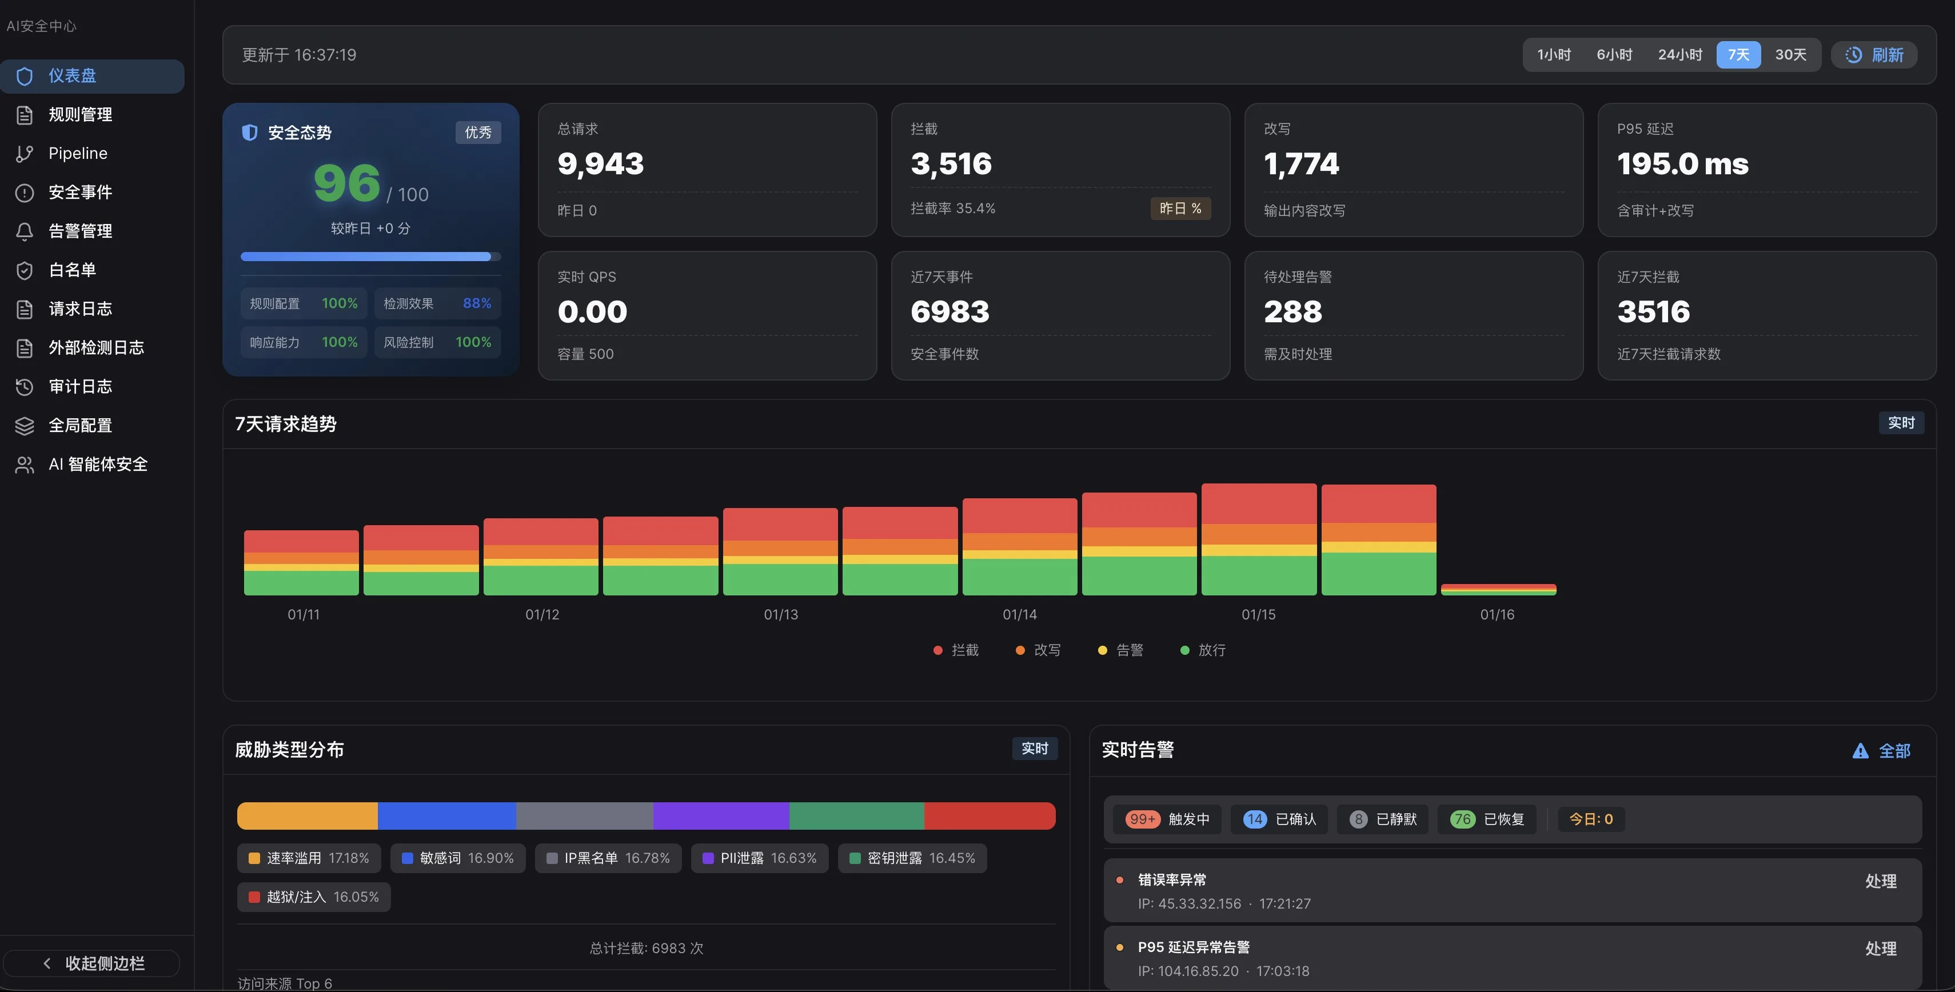Click the Pipeline branch icon
Viewport: 1955px width, 992px height.
[24, 154]
